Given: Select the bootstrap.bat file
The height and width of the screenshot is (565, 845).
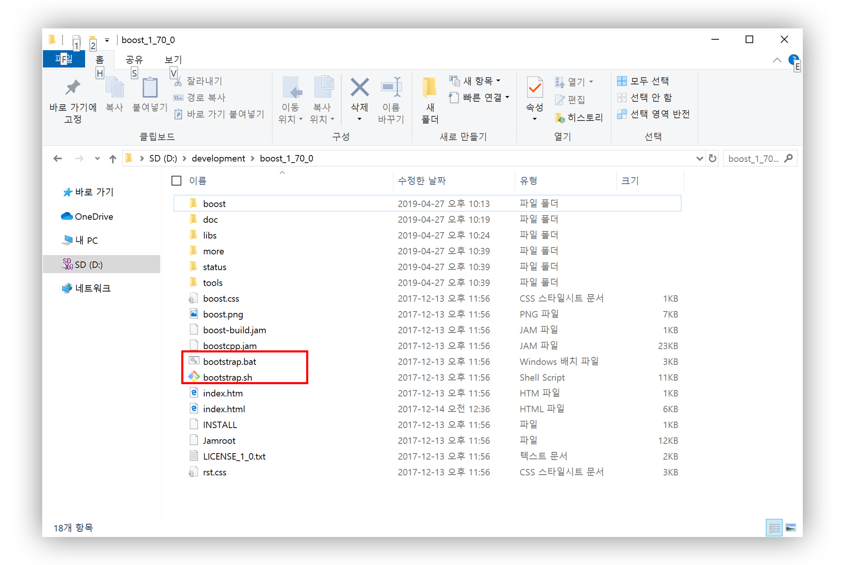Looking at the screenshot, I should click(x=229, y=362).
